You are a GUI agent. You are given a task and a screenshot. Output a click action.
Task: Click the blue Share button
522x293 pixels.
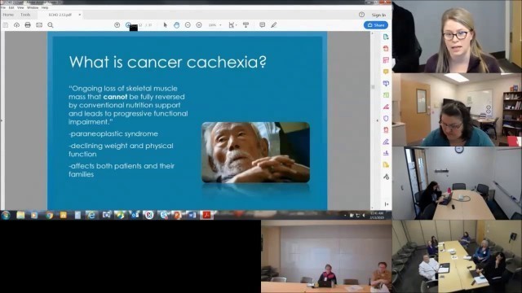click(376, 25)
